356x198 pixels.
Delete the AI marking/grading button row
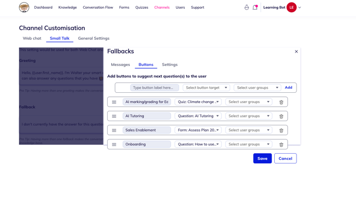281,102
